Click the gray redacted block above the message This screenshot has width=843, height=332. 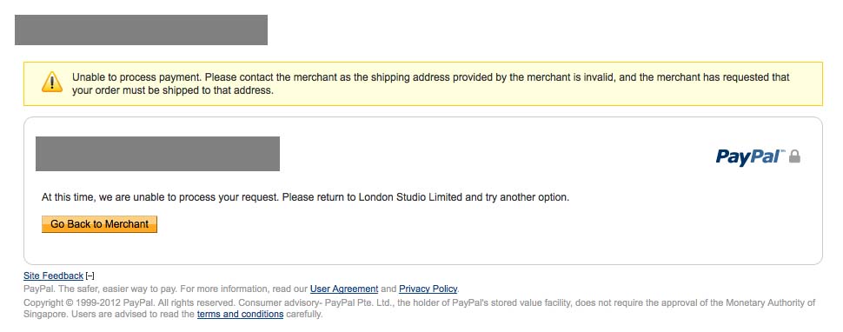click(157, 154)
